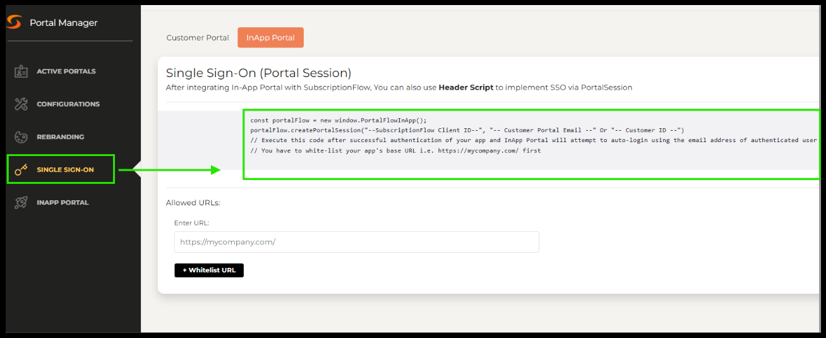Viewport: 826px width, 338px height.
Task: Click the bold Header Script text
Action: [466, 87]
